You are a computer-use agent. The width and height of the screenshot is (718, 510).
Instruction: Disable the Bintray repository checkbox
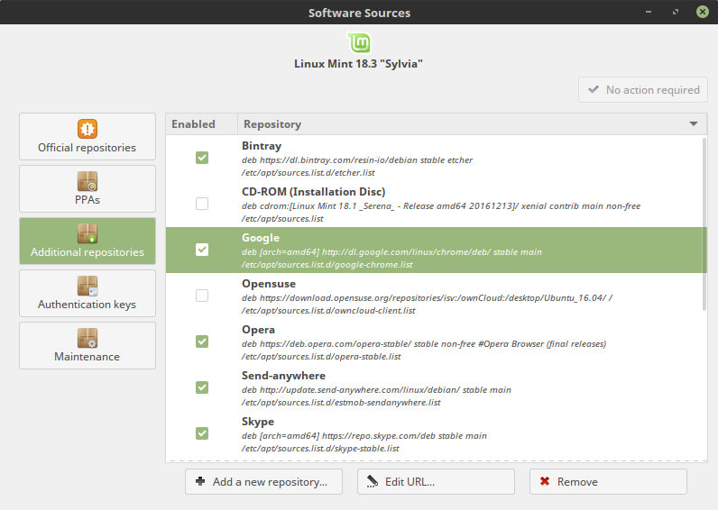(202, 158)
